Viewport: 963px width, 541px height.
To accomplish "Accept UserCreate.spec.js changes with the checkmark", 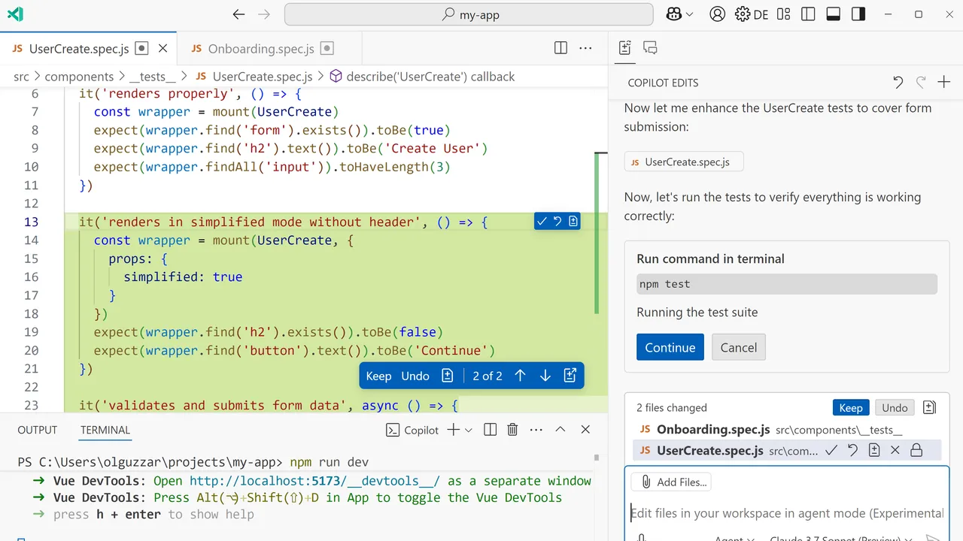I will 831,450.
